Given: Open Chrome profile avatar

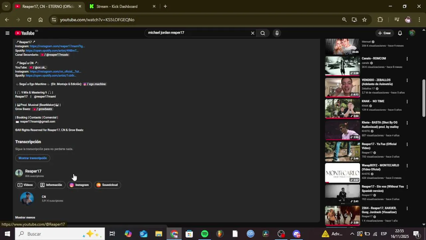Looking at the screenshot, I should click(x=408, y=20).
